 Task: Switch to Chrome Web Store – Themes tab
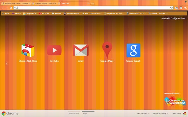tap(16, 4)
